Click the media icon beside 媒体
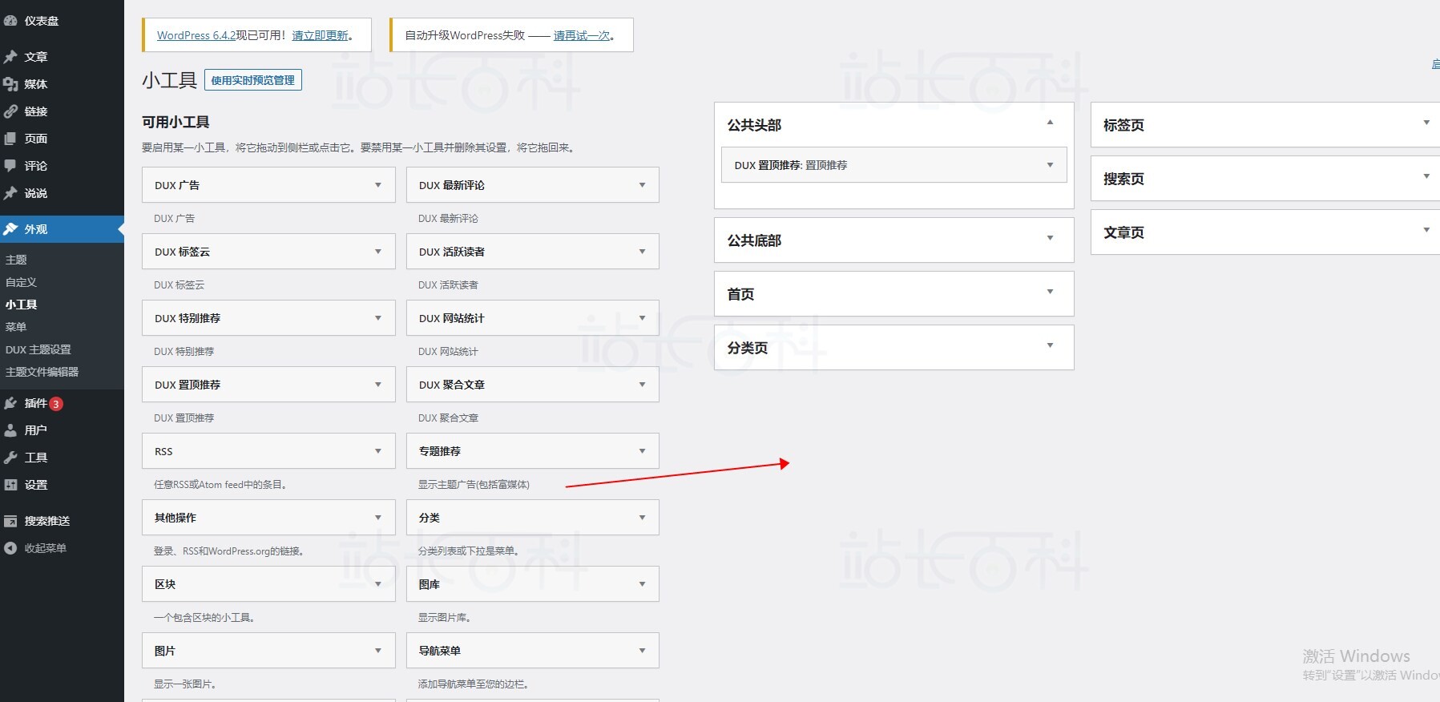 click(10, 84)
